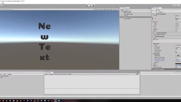Click the GameObject icon picker in Inspector

(153, 11)
